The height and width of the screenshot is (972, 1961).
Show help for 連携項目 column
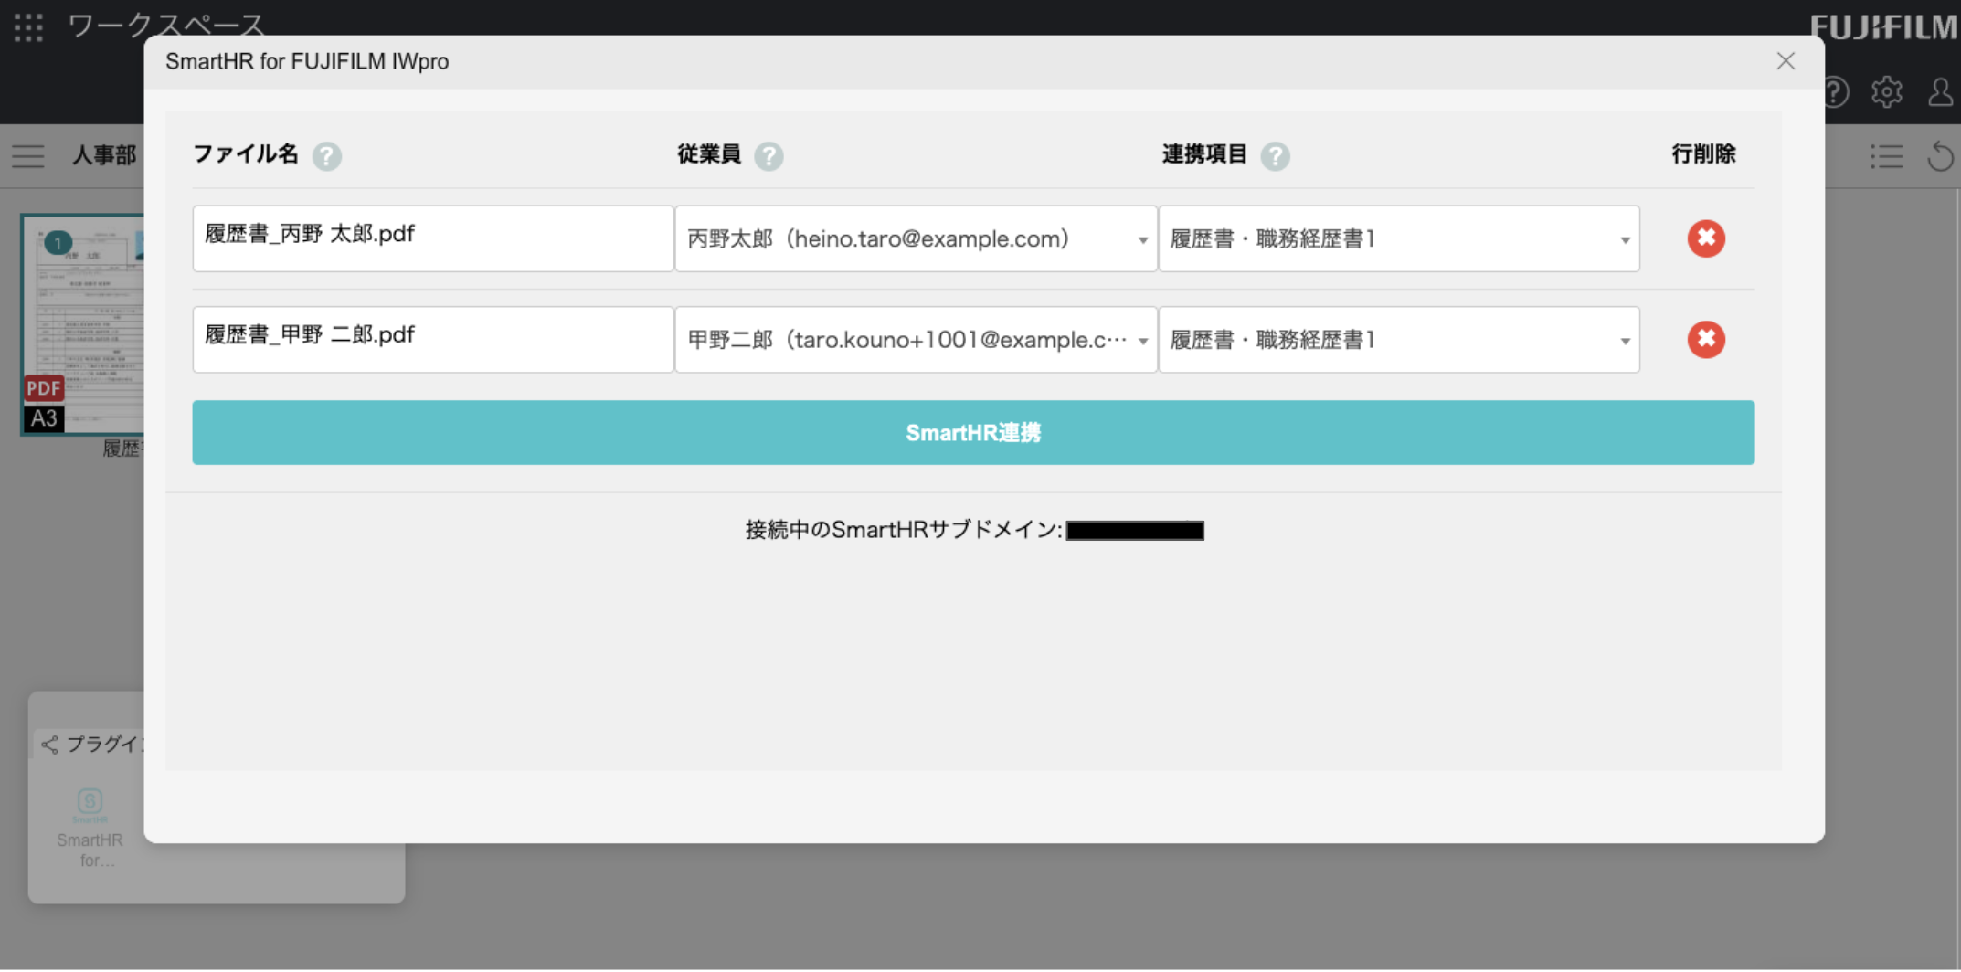tap(1275, 156)
